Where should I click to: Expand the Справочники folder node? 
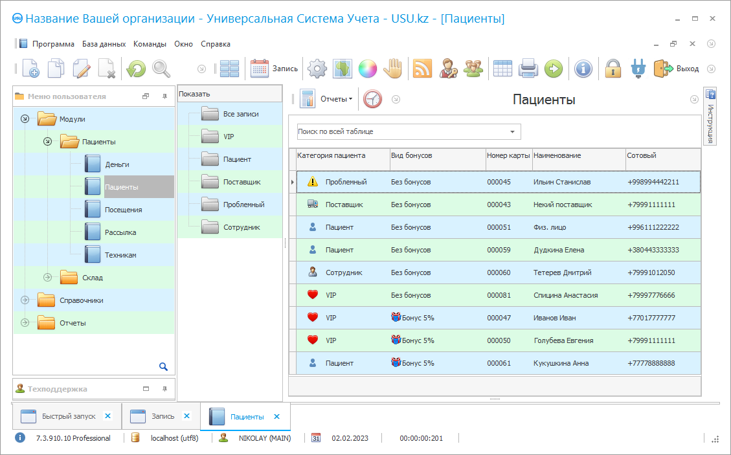(25, 300)
